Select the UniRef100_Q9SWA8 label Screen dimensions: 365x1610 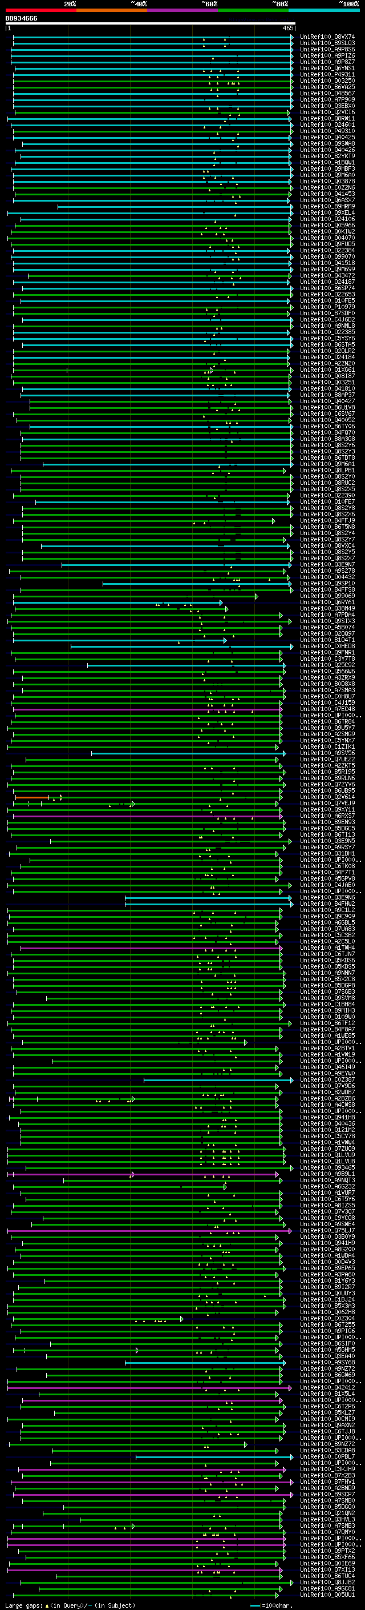pyautogui.click(x=327, y=144)
